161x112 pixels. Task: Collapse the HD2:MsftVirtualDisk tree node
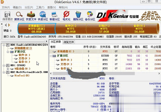click(x=4, y=72)
